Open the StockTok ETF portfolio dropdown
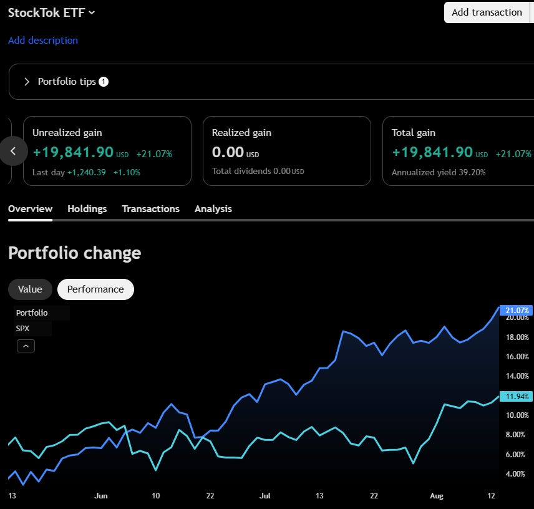The height and width of the screenshot is (509, 534). [51, 12]
